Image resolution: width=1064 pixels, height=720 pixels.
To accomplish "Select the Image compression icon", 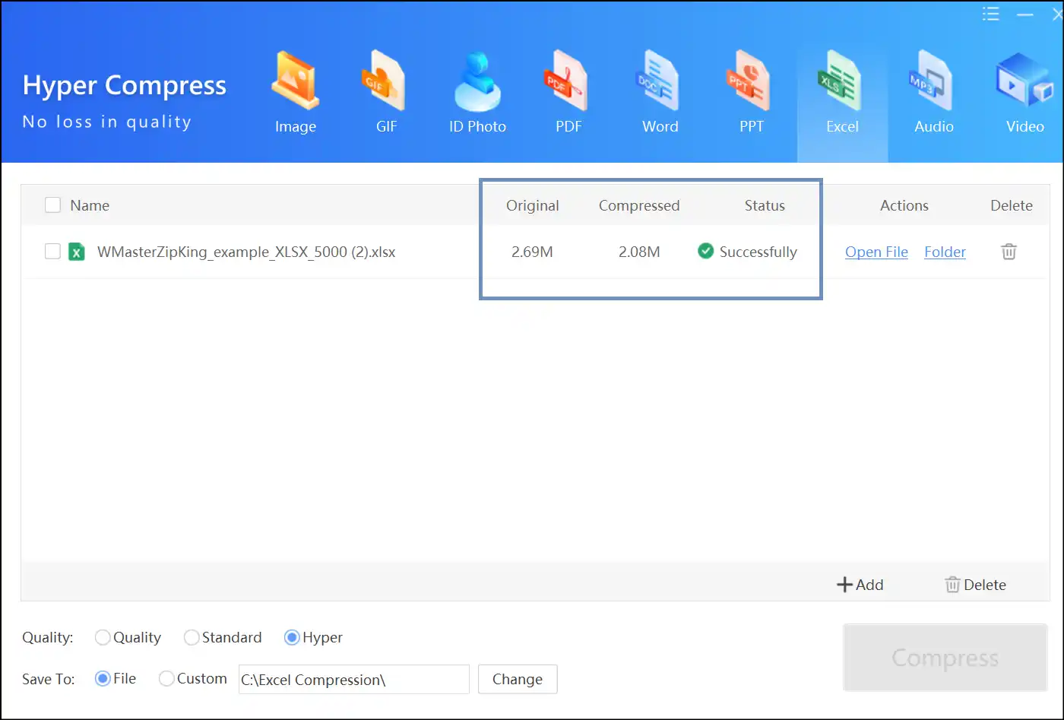I will 295,81.
